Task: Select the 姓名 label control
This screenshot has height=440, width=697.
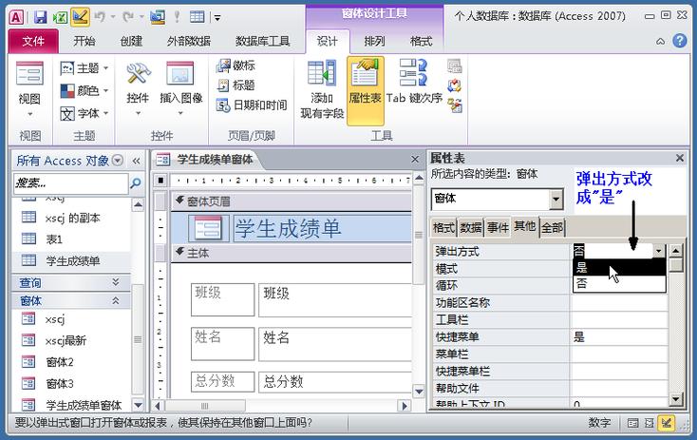Action: [223, 343]
